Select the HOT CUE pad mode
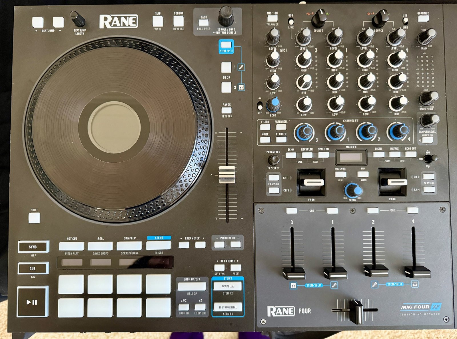The image size is (457, 339). (72, 246)
